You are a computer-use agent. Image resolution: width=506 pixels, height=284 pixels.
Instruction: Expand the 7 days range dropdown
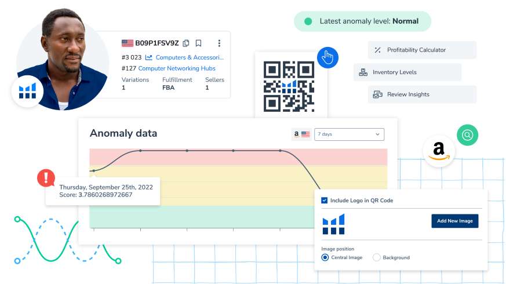coord(349,134)
